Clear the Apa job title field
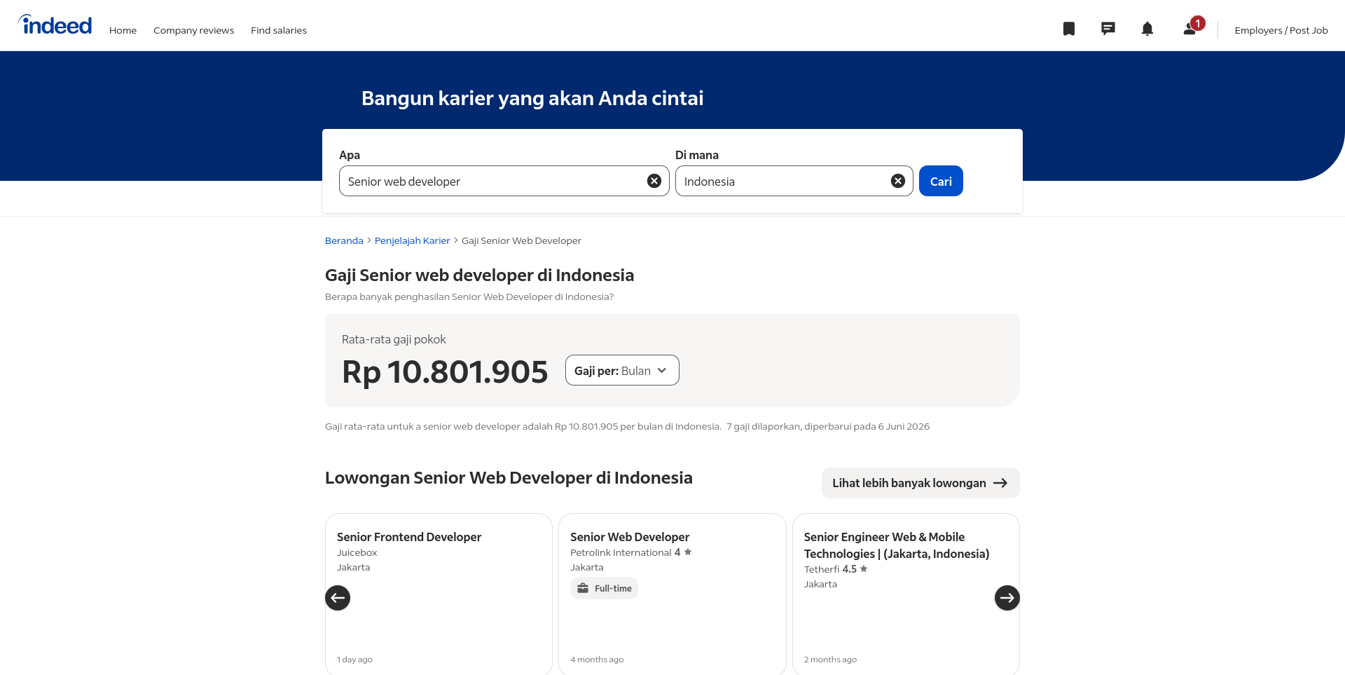 pos(654,181)
